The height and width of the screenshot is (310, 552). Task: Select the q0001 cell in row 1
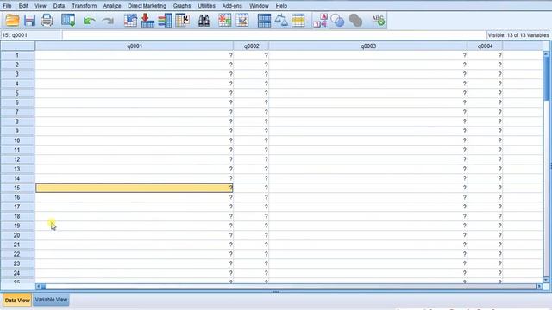point(135,55)
